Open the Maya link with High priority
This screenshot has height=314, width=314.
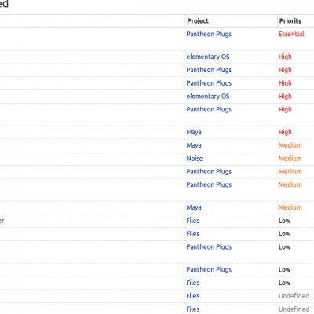[194, 132]
